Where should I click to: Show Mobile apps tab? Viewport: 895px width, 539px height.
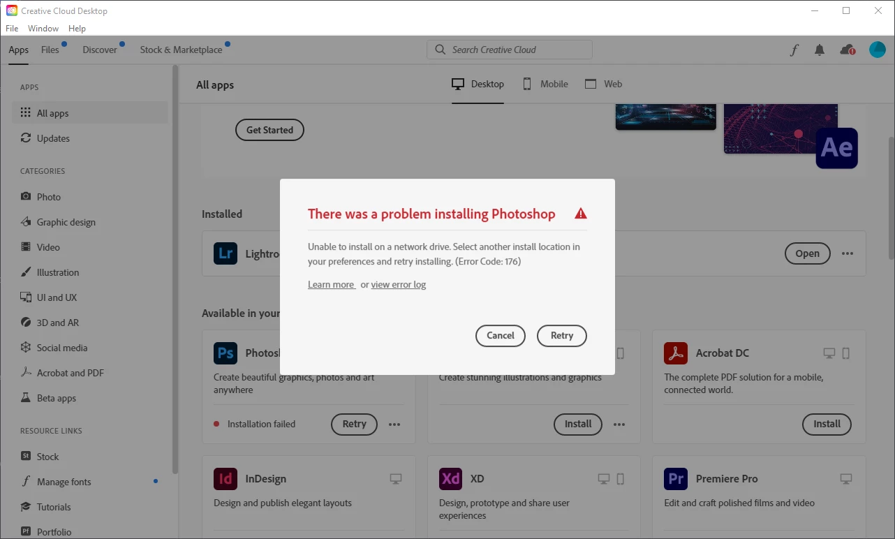[545, 84]
